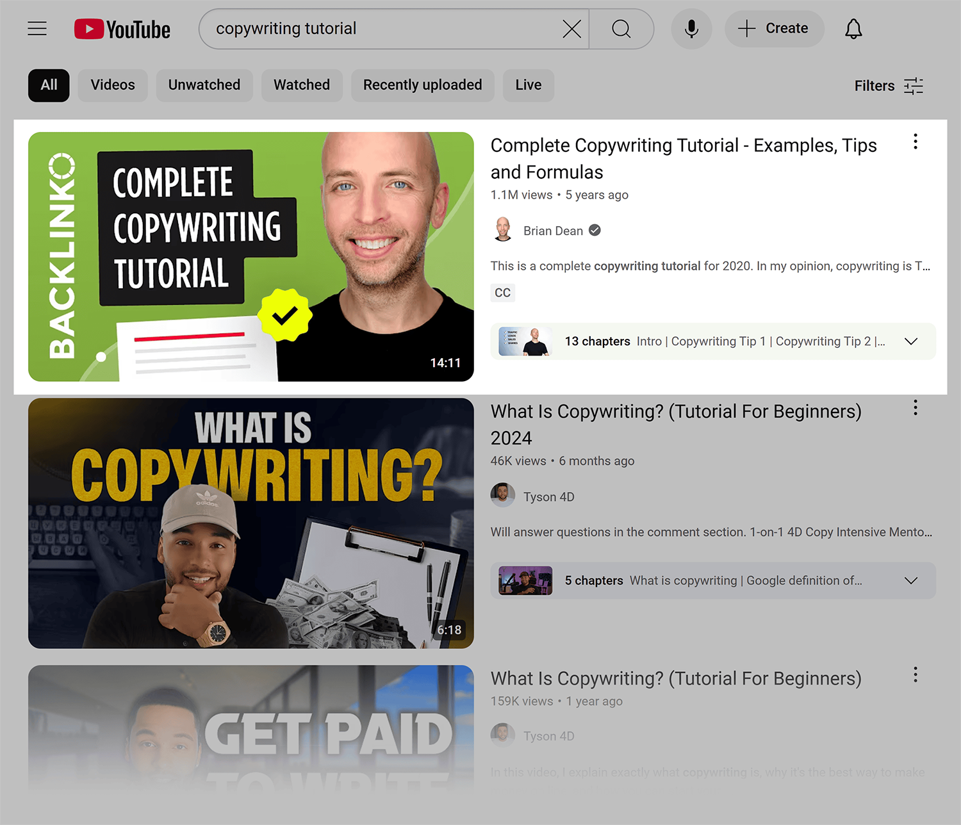Click the '46K views' text
The image size is (961, 825).
click(x=518, y=461)
